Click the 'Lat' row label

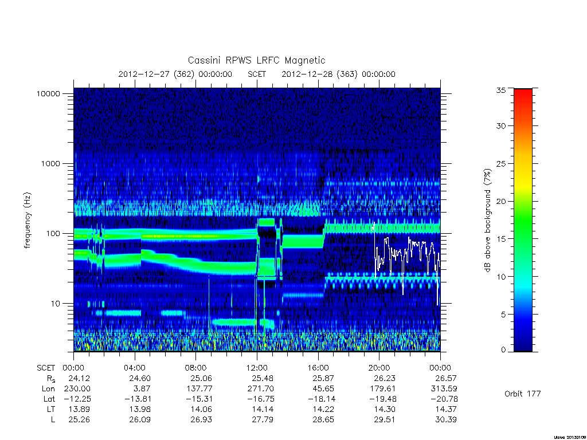pyautogui.click(x=49, y=399)
